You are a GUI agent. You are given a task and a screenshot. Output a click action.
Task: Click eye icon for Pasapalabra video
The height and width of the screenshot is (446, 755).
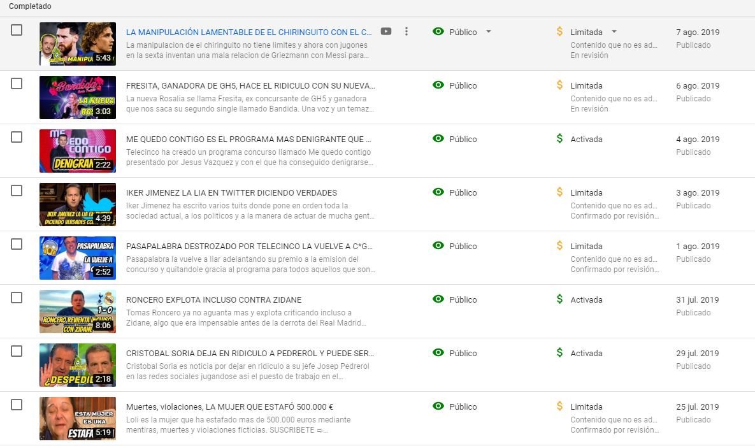[x=438, y=245]
